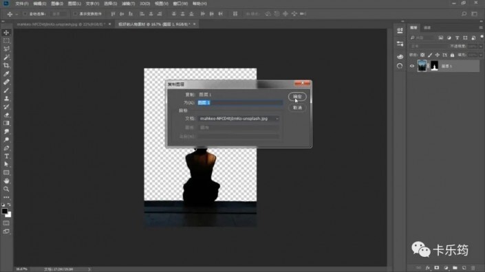
Task: Enable show transform controls checkbox
Action: tap(75, 14)
